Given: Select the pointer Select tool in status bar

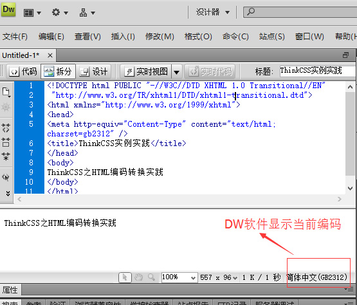Looking at the screenshot, I should pyautogui.click(x=125, y=277).
